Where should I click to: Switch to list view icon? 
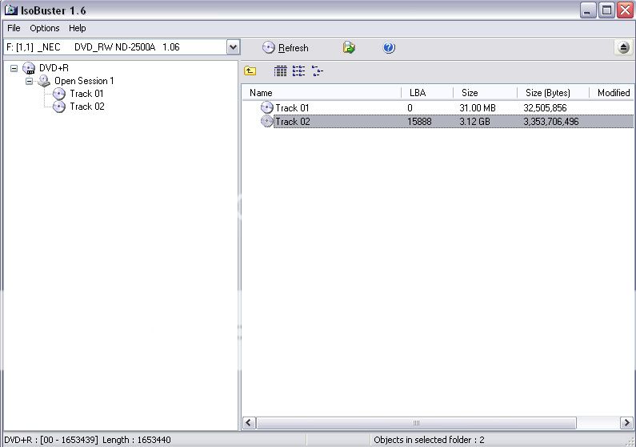pyautogui.click(x=298, y=71)
